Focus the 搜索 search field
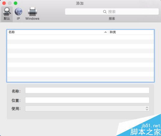 tap(112, 12)
